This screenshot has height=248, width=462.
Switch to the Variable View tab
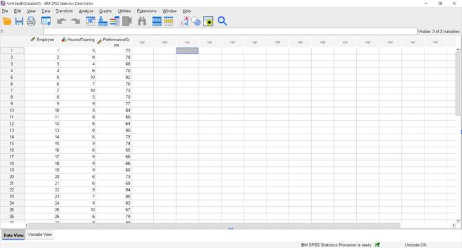point(40,234)
